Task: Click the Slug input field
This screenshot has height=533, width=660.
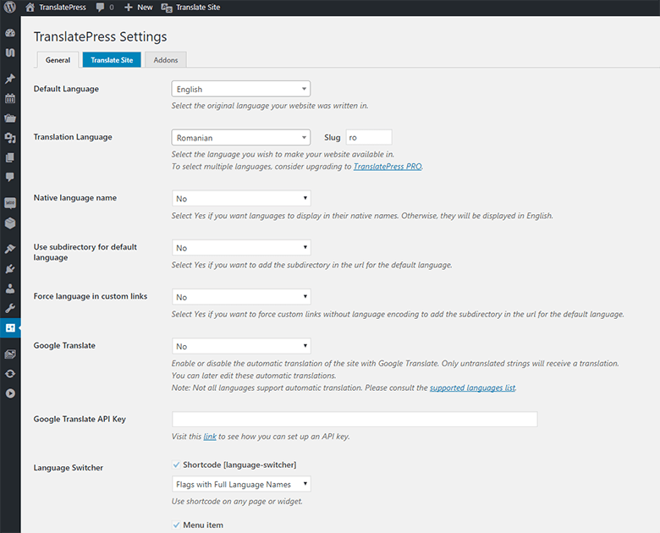Action: coord(369,137)
